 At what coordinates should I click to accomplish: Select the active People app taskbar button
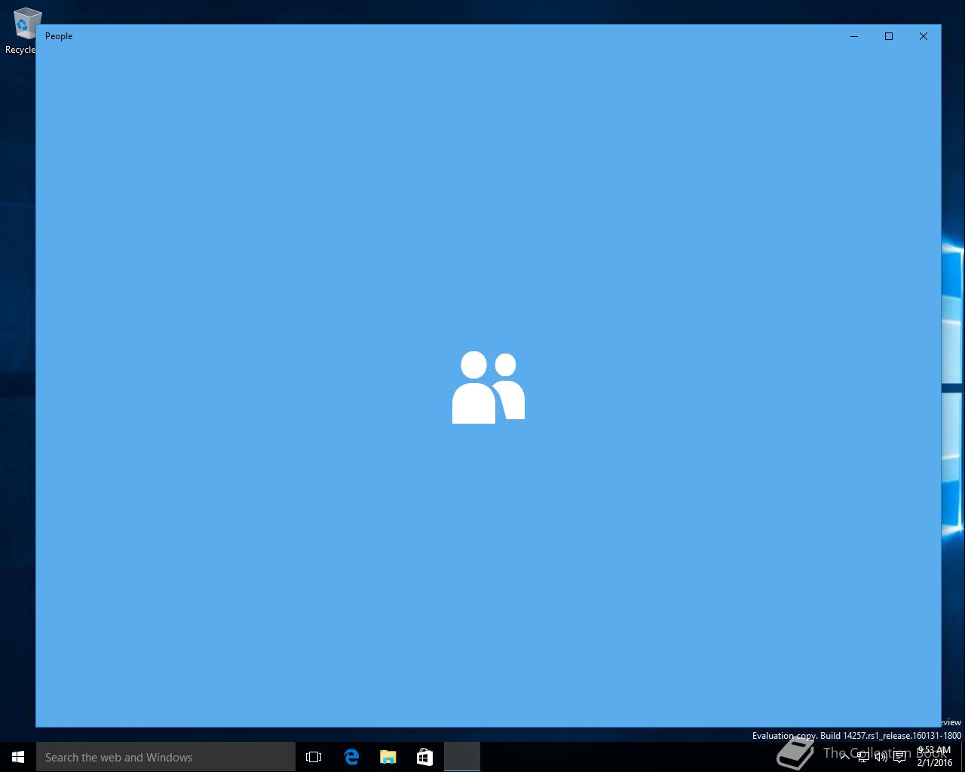pos(462,757)
